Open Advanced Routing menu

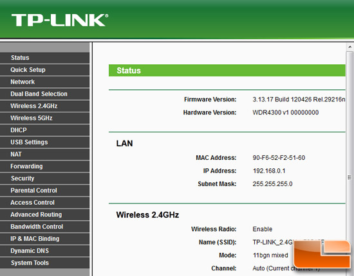44,214
